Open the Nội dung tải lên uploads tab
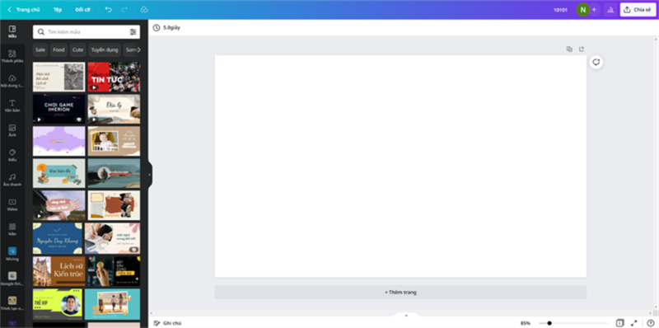 click(x=12, y=81)
